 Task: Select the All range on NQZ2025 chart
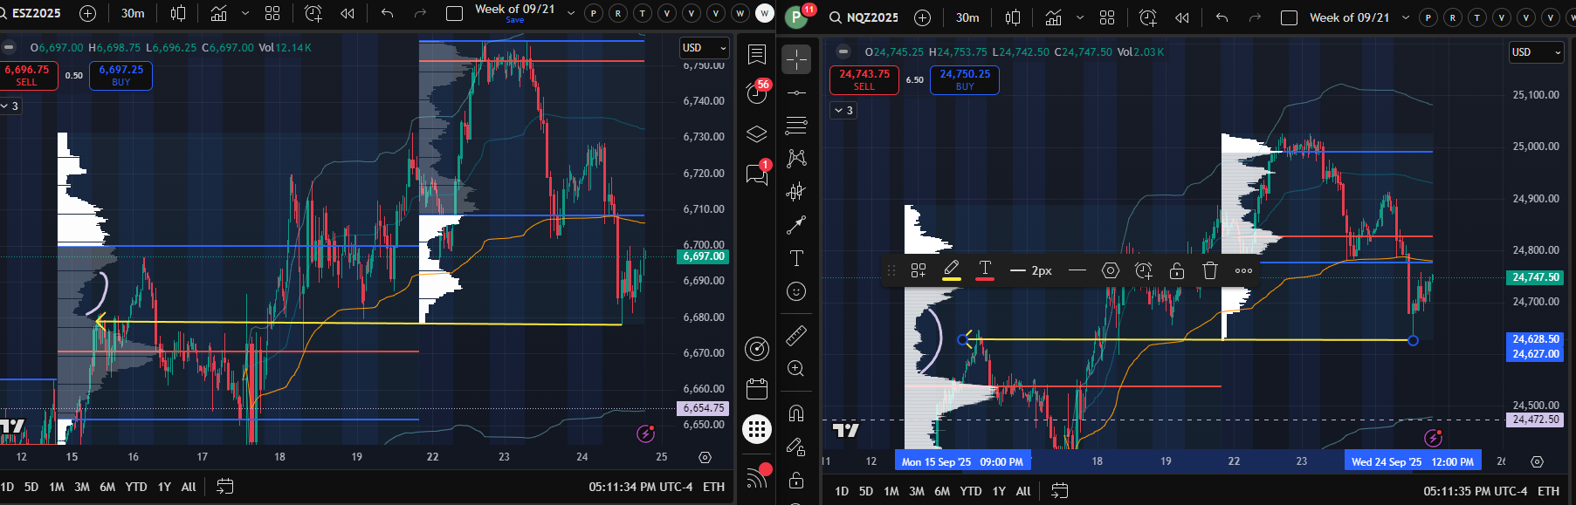point(1023,491)
